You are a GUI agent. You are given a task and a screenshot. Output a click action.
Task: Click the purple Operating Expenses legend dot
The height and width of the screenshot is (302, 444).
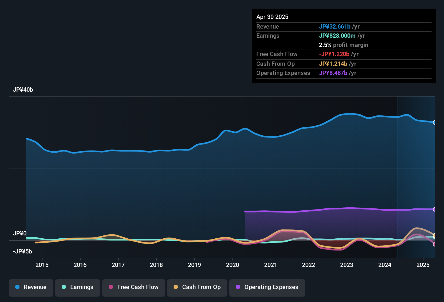pyautogui.click(x=238, y=287)
